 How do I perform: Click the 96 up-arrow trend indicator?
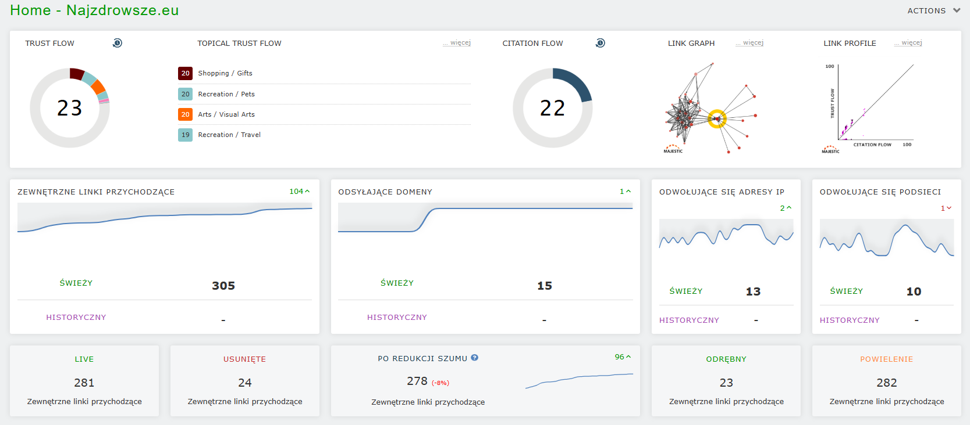click(x=623, y=357)
